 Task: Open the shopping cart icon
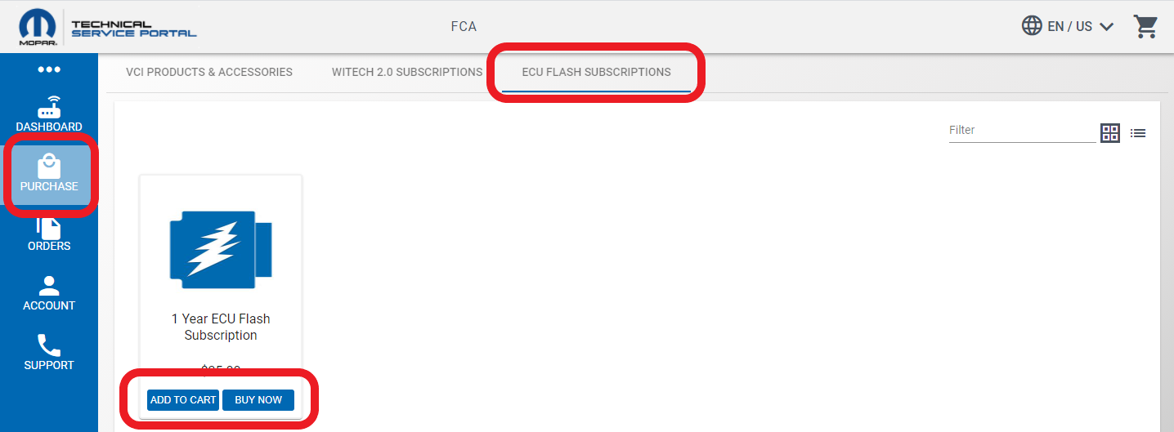click(1145, 26)
